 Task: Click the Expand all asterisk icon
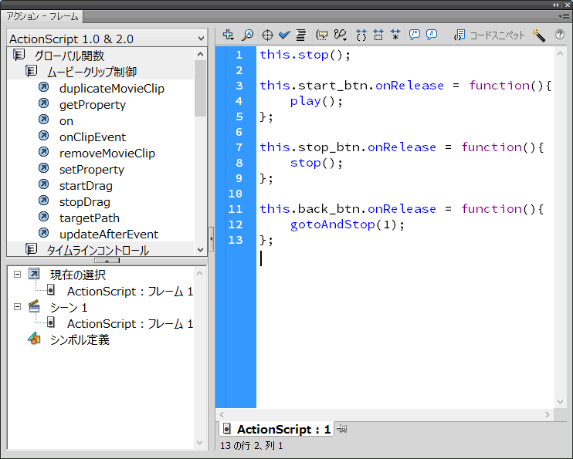click(x=395, y=35)
